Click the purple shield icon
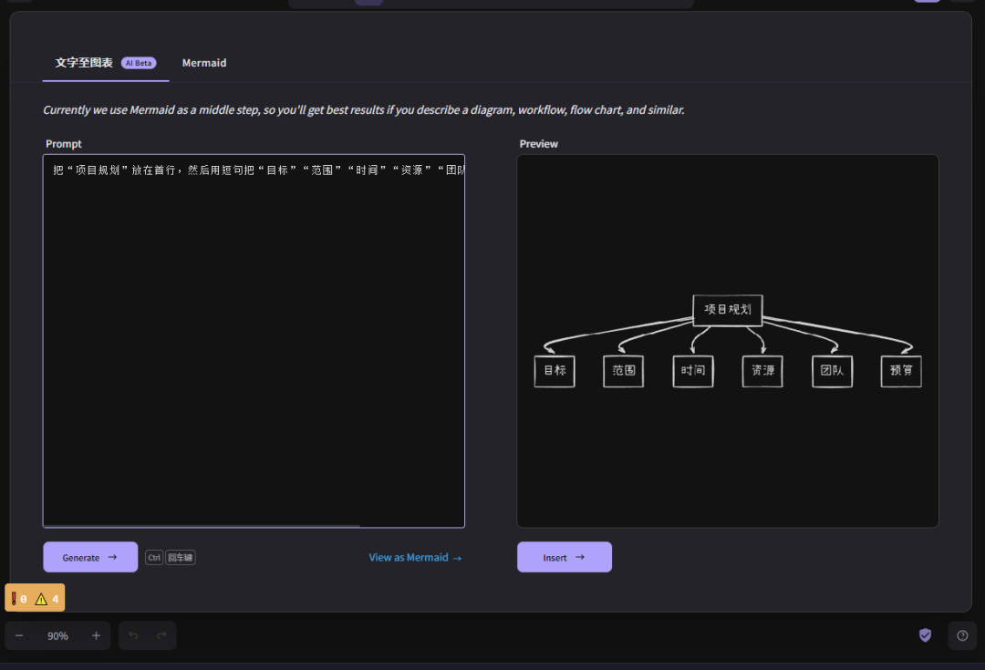985x670 pixels. coord(926,635)
